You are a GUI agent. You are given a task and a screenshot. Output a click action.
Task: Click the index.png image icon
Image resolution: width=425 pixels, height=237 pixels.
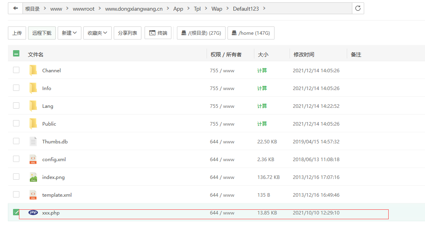coord(33,177)
